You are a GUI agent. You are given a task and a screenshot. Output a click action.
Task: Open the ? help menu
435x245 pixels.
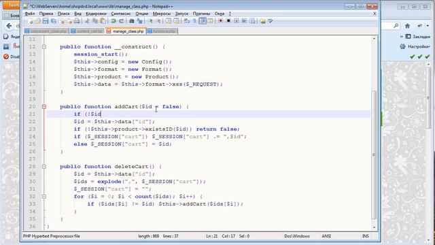[x=230, y=14]
